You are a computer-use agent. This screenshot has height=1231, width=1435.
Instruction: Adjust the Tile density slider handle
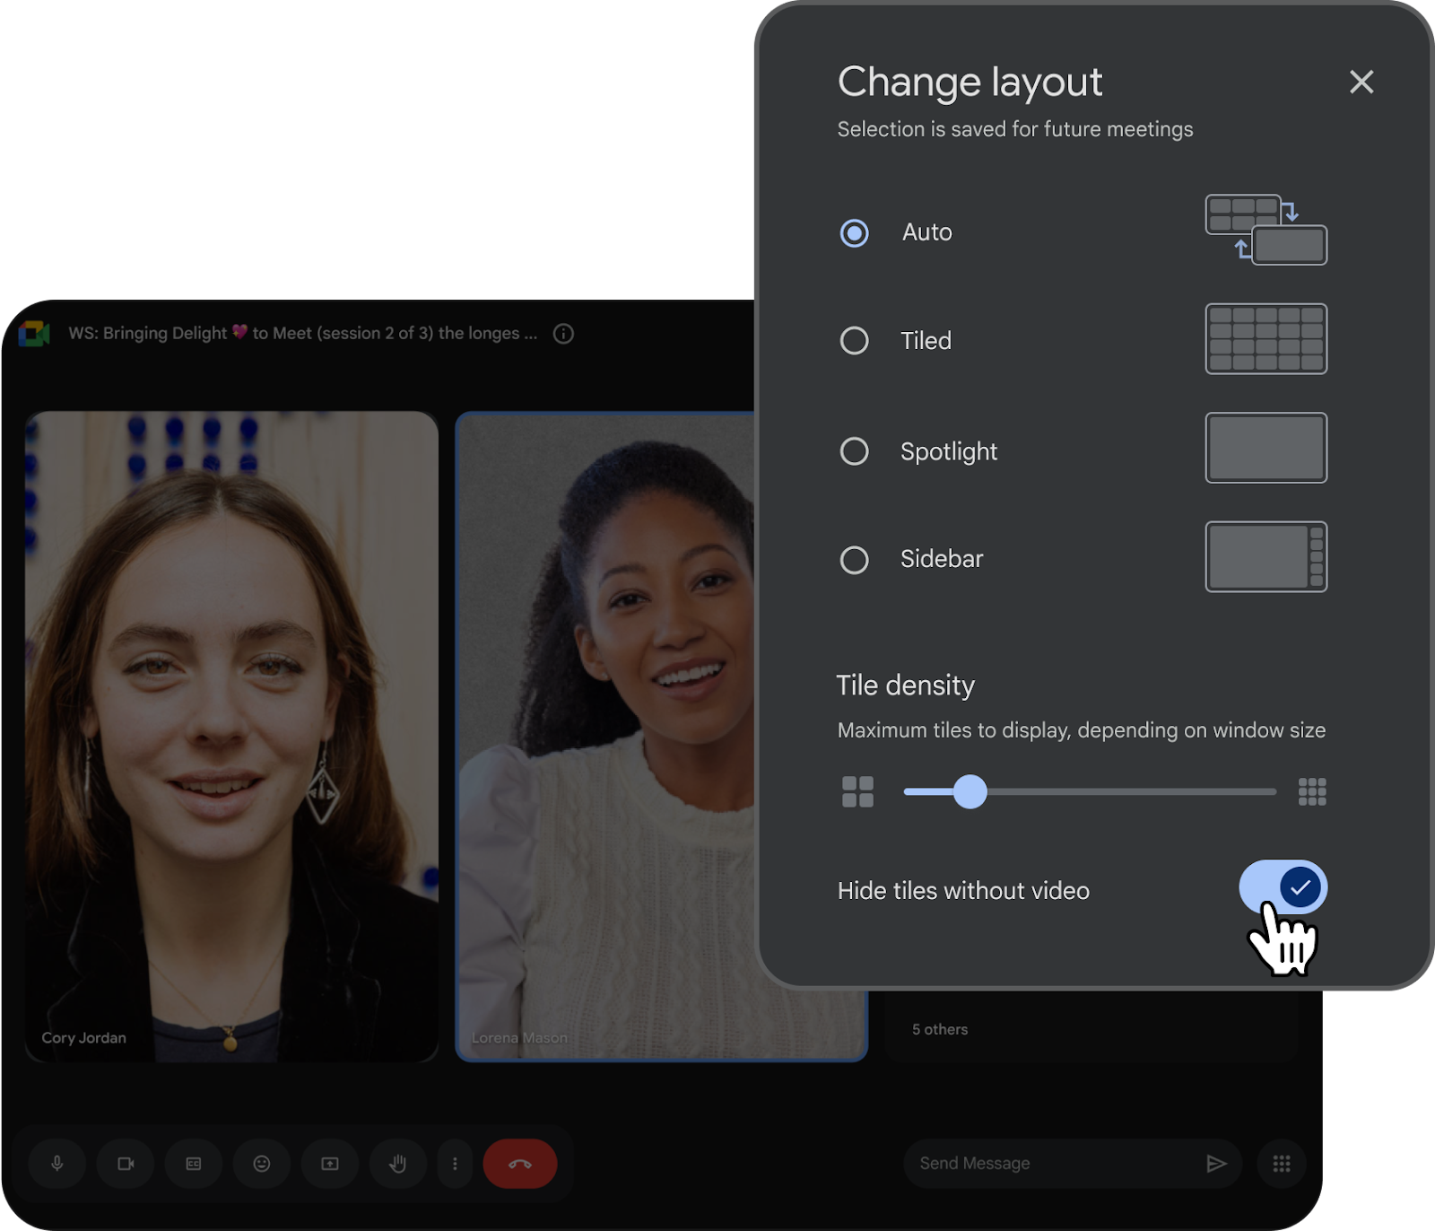tap(970, 791)
